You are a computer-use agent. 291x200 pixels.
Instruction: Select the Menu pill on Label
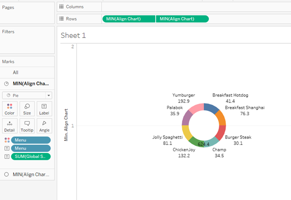point(31,148)
